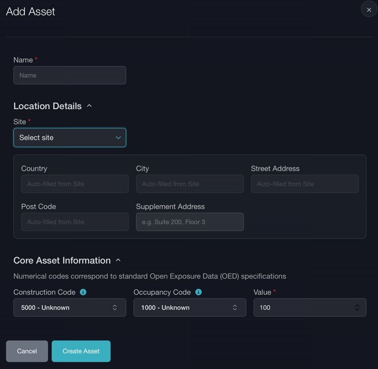The image size is (378, 369).
Task: Open the Construction Code dropdown
Action: 70,308
